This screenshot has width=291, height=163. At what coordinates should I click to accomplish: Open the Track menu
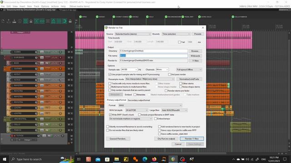[x=36, y=6]
